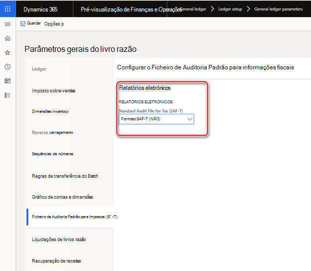This screenshot has height=271, width=311.
Task: Click Relatórios eletrónicos section header
Action: tap(145, 88)
